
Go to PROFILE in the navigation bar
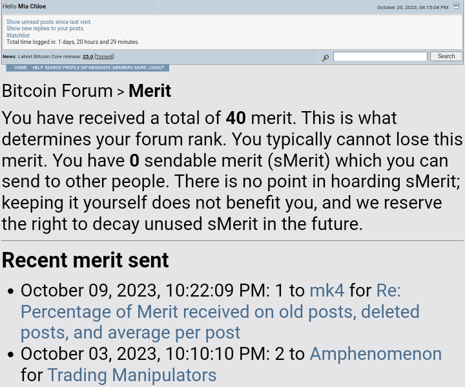tap(71, 68)
